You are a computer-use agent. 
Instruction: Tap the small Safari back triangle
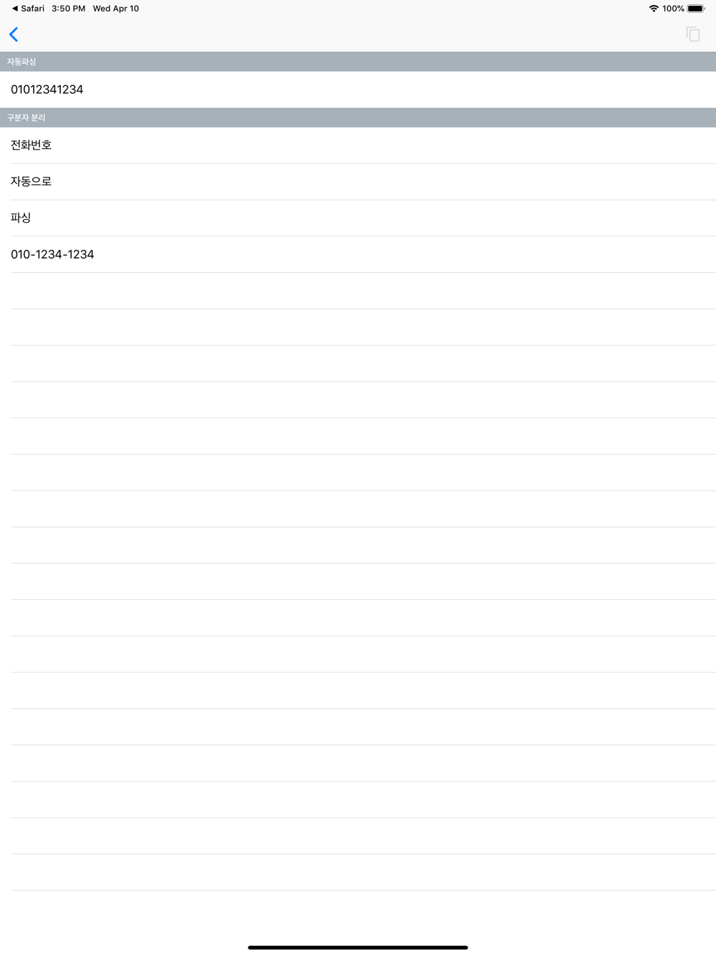[14, 9]
